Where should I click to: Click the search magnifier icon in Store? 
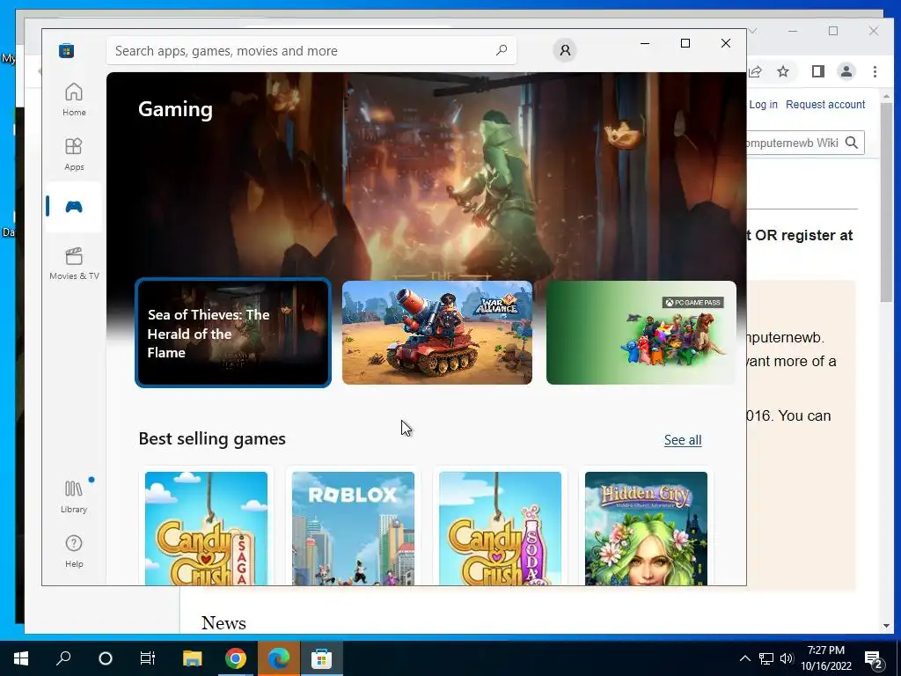coord(501,50)
